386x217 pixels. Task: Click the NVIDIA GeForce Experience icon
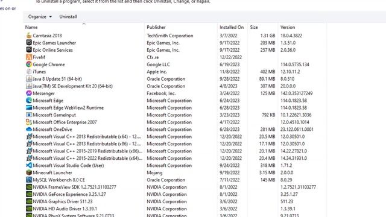29,194
